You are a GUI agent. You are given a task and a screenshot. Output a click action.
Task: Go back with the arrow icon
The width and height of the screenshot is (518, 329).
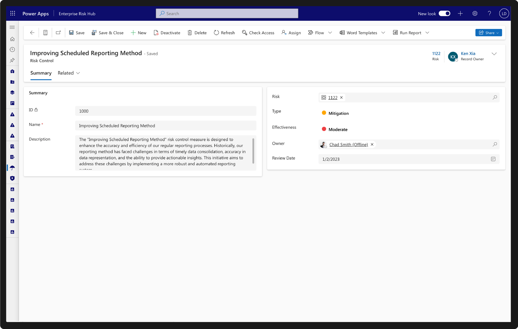click(x=32, y=33)
